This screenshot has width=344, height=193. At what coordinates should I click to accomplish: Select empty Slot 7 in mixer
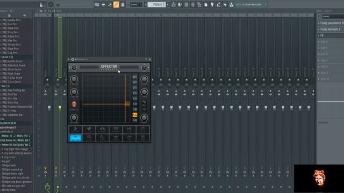[x=324, y=61]
